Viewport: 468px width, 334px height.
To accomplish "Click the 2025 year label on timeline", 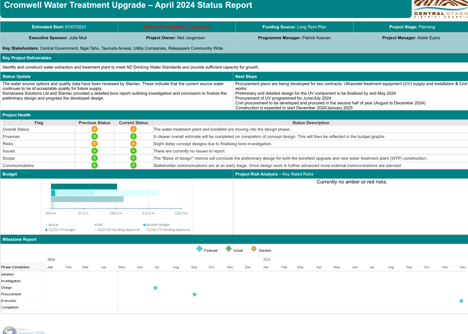I will point(267,260).
